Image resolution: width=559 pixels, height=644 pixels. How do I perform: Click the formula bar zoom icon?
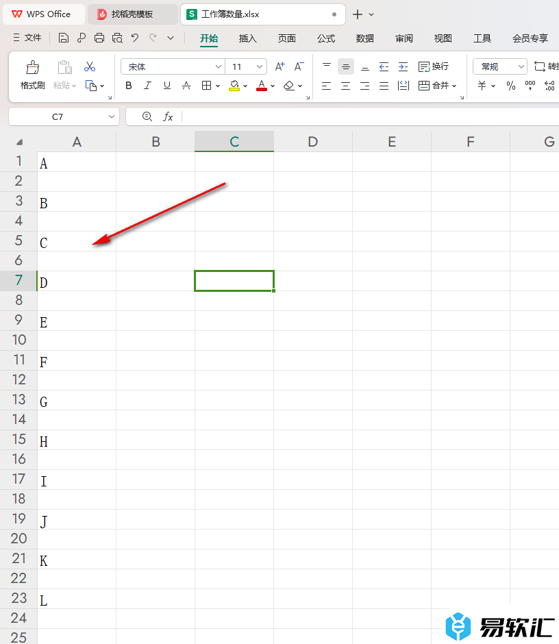tap(147, 116)
